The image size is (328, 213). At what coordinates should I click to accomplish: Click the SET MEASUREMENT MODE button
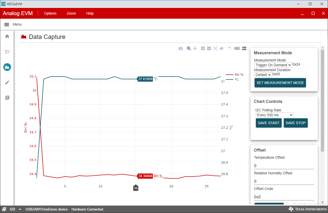click(x=280, y=83)
